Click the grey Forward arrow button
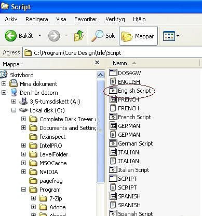 [x=54, y=36]
